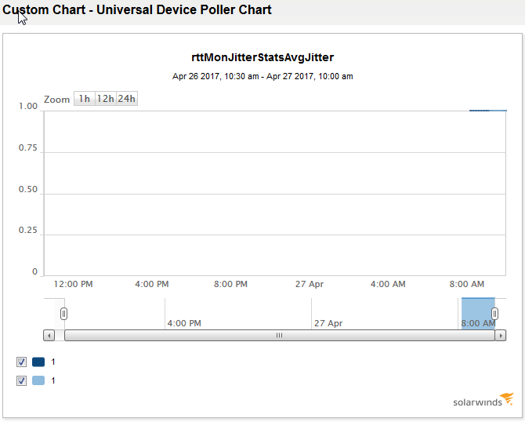Grab the left range navigator handle
The width and height of the screenshot is (525, 422).
click(63, 314)
